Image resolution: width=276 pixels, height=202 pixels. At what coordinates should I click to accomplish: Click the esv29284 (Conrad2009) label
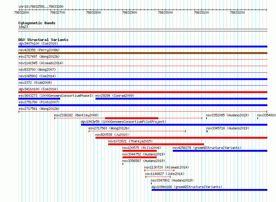(x=115, y=96)
